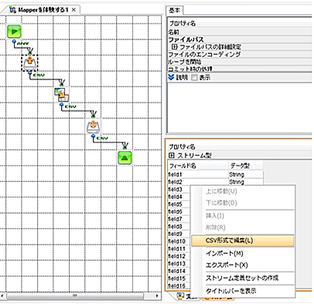Select the green Start flow component

[x=14, y=32]
